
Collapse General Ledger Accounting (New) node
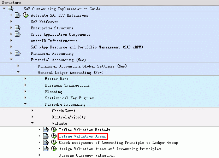point(18,72)
